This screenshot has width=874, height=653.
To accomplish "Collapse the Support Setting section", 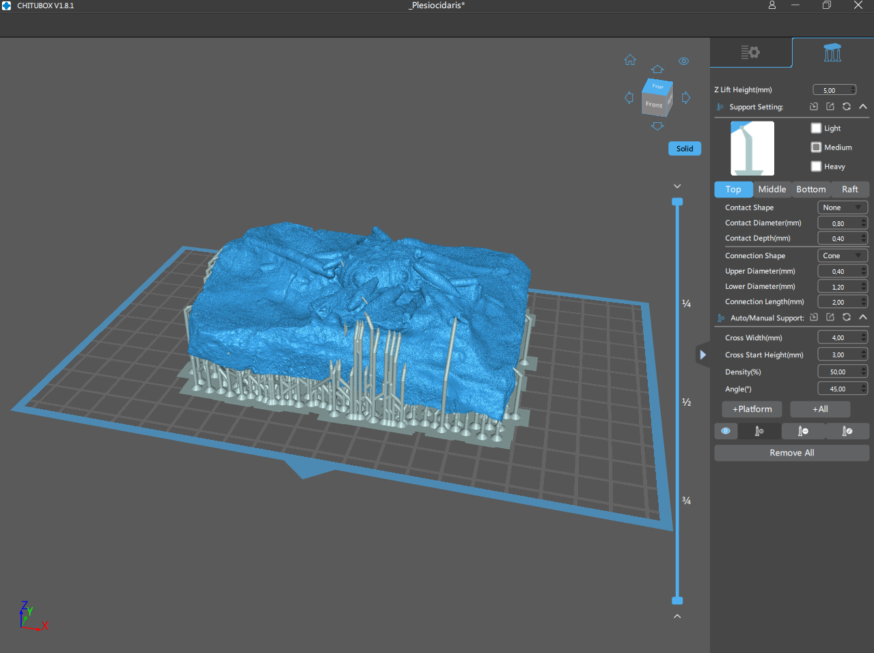I will (x=863, y=107).
